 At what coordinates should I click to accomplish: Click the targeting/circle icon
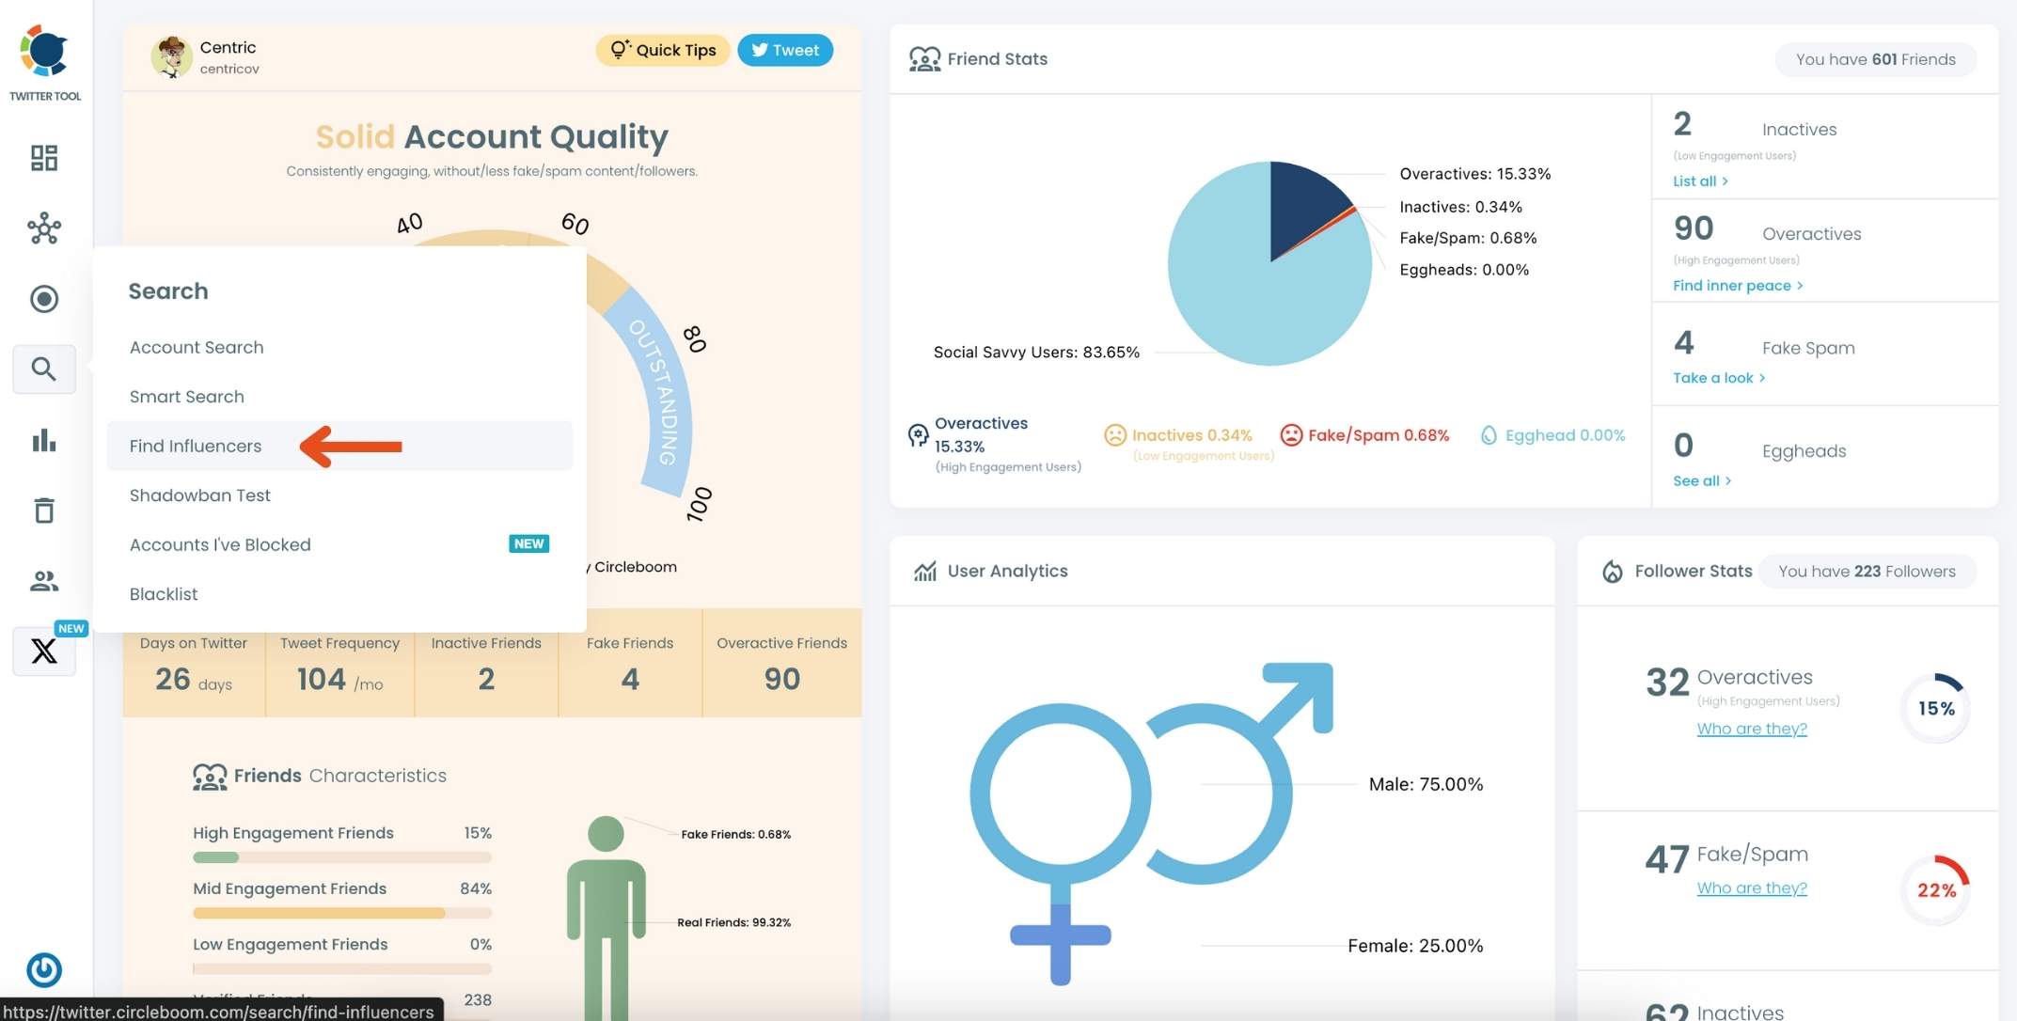[x=43, y=297]
